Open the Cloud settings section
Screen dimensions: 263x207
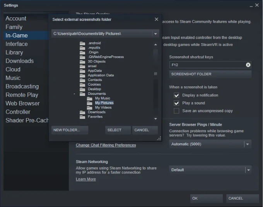[x=13, y=69]
